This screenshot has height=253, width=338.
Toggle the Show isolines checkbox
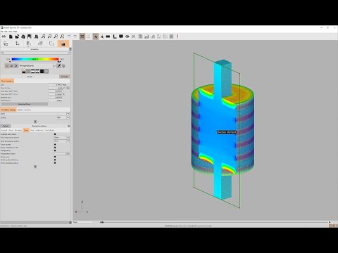coord(55,145)
